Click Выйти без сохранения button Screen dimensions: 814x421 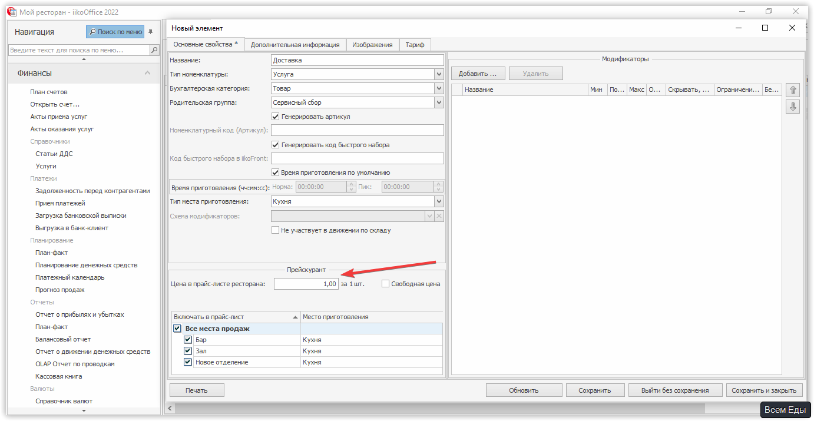click(675, 390)
